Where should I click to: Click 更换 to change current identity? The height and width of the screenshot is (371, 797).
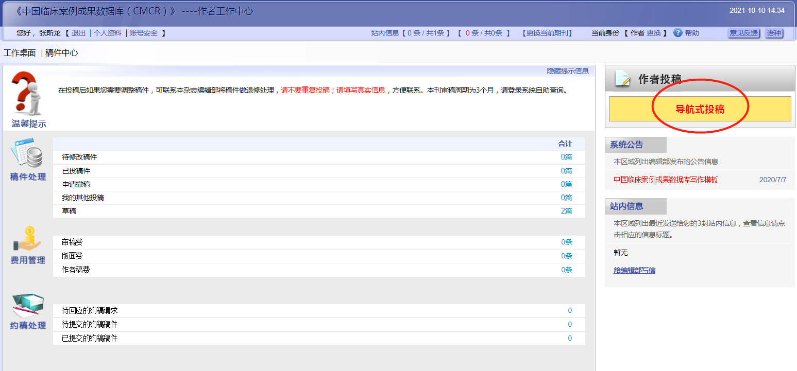pos(654,33)
